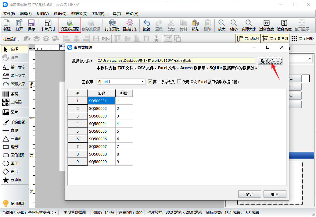Viewport: 316px width, 217px height.
Task: Click the 数量 column header
Action: [x=124, y=93]
